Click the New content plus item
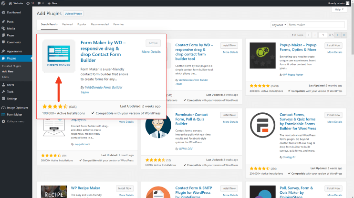Screen dimensions: 354x198 coord(52,3)
